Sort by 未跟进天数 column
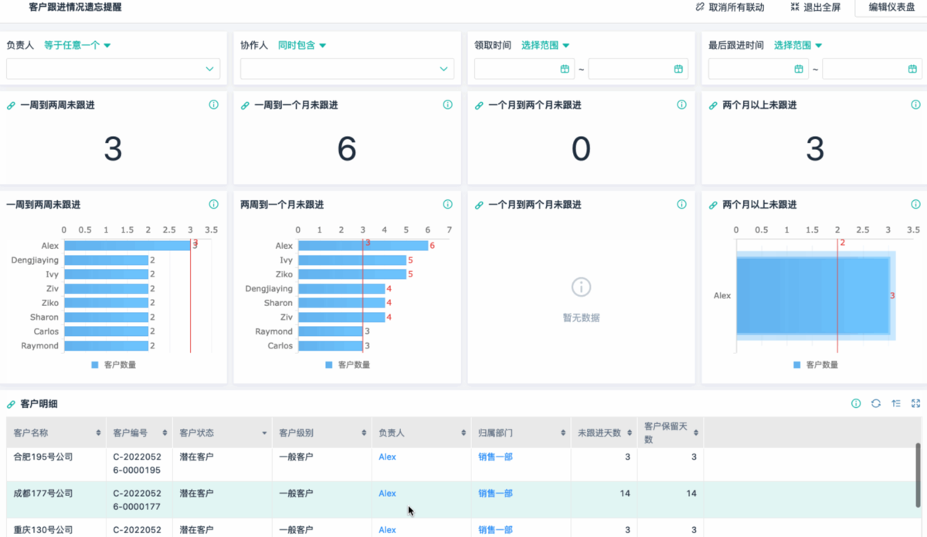This screenshot has height=537, width=927. pyautogui.click(x=630, y=433)
